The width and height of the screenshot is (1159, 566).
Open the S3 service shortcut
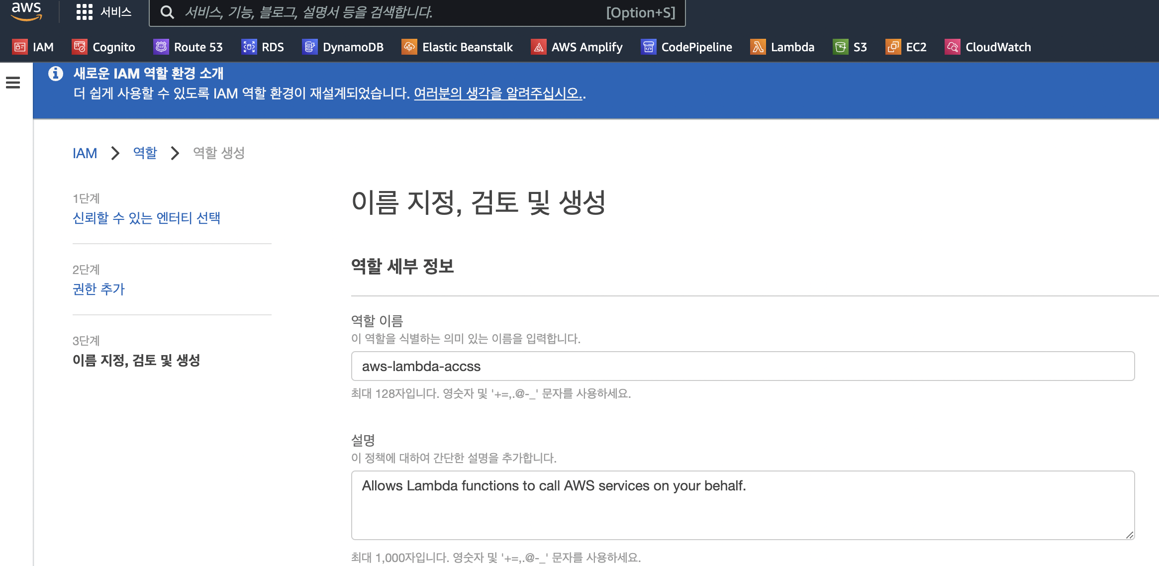850,47
